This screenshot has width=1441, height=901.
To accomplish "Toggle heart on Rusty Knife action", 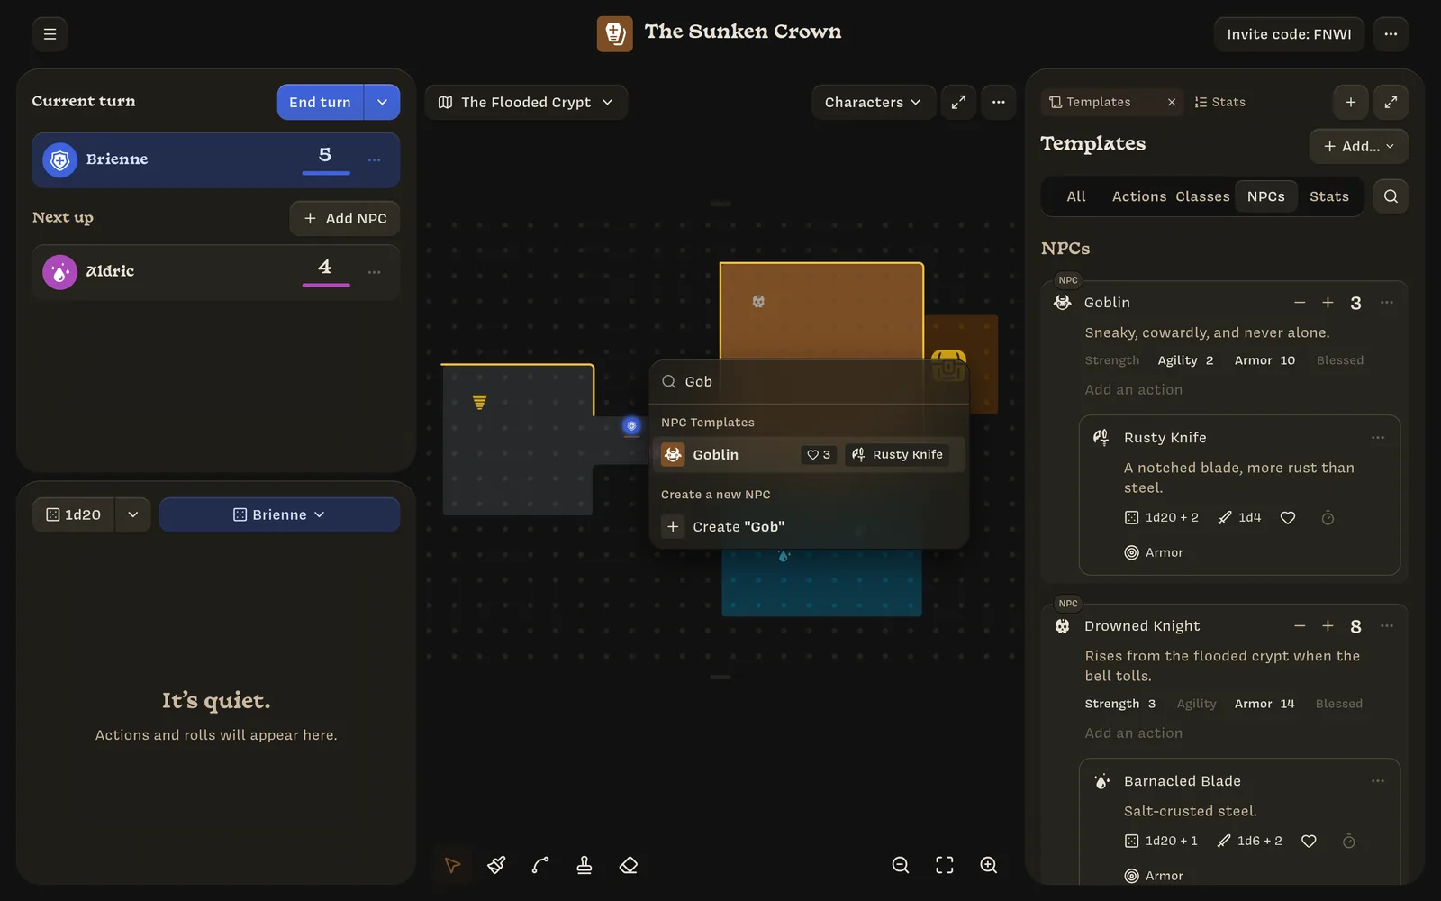I will pyautogui.click(x=1288, y=518).
